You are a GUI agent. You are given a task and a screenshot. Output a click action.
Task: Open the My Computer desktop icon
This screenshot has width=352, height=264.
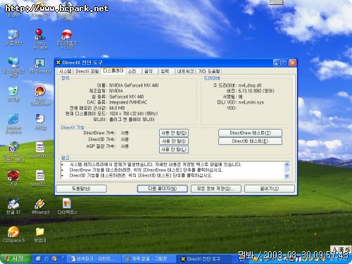[13, 37]
